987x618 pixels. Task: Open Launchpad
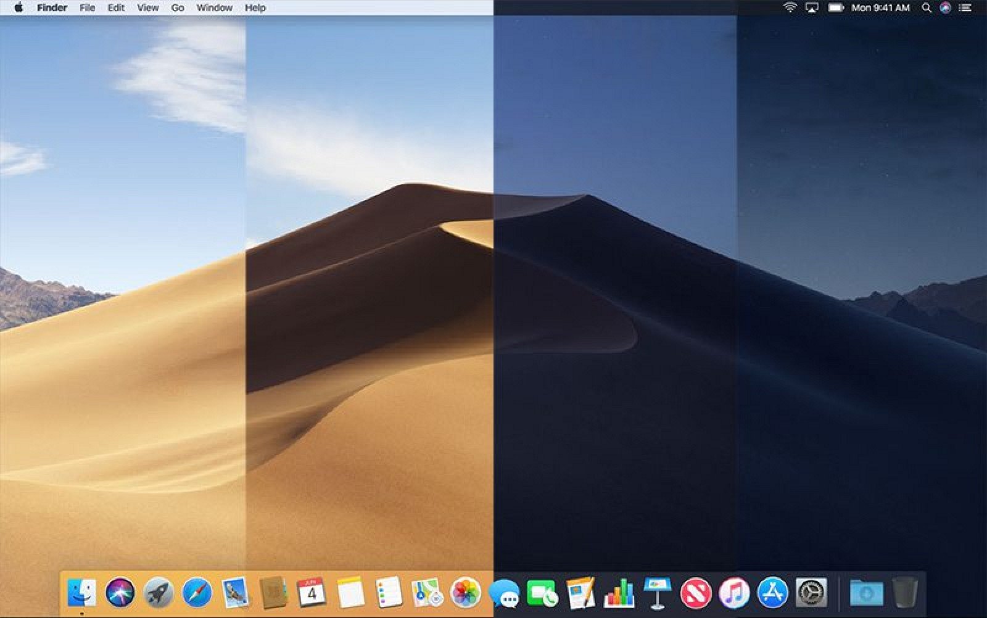157,593
